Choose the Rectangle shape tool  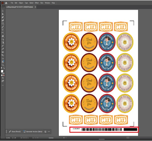pos(3,24)
